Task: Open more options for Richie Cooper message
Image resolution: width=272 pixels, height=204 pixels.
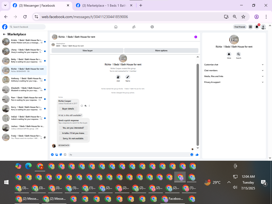Action: 89,106
